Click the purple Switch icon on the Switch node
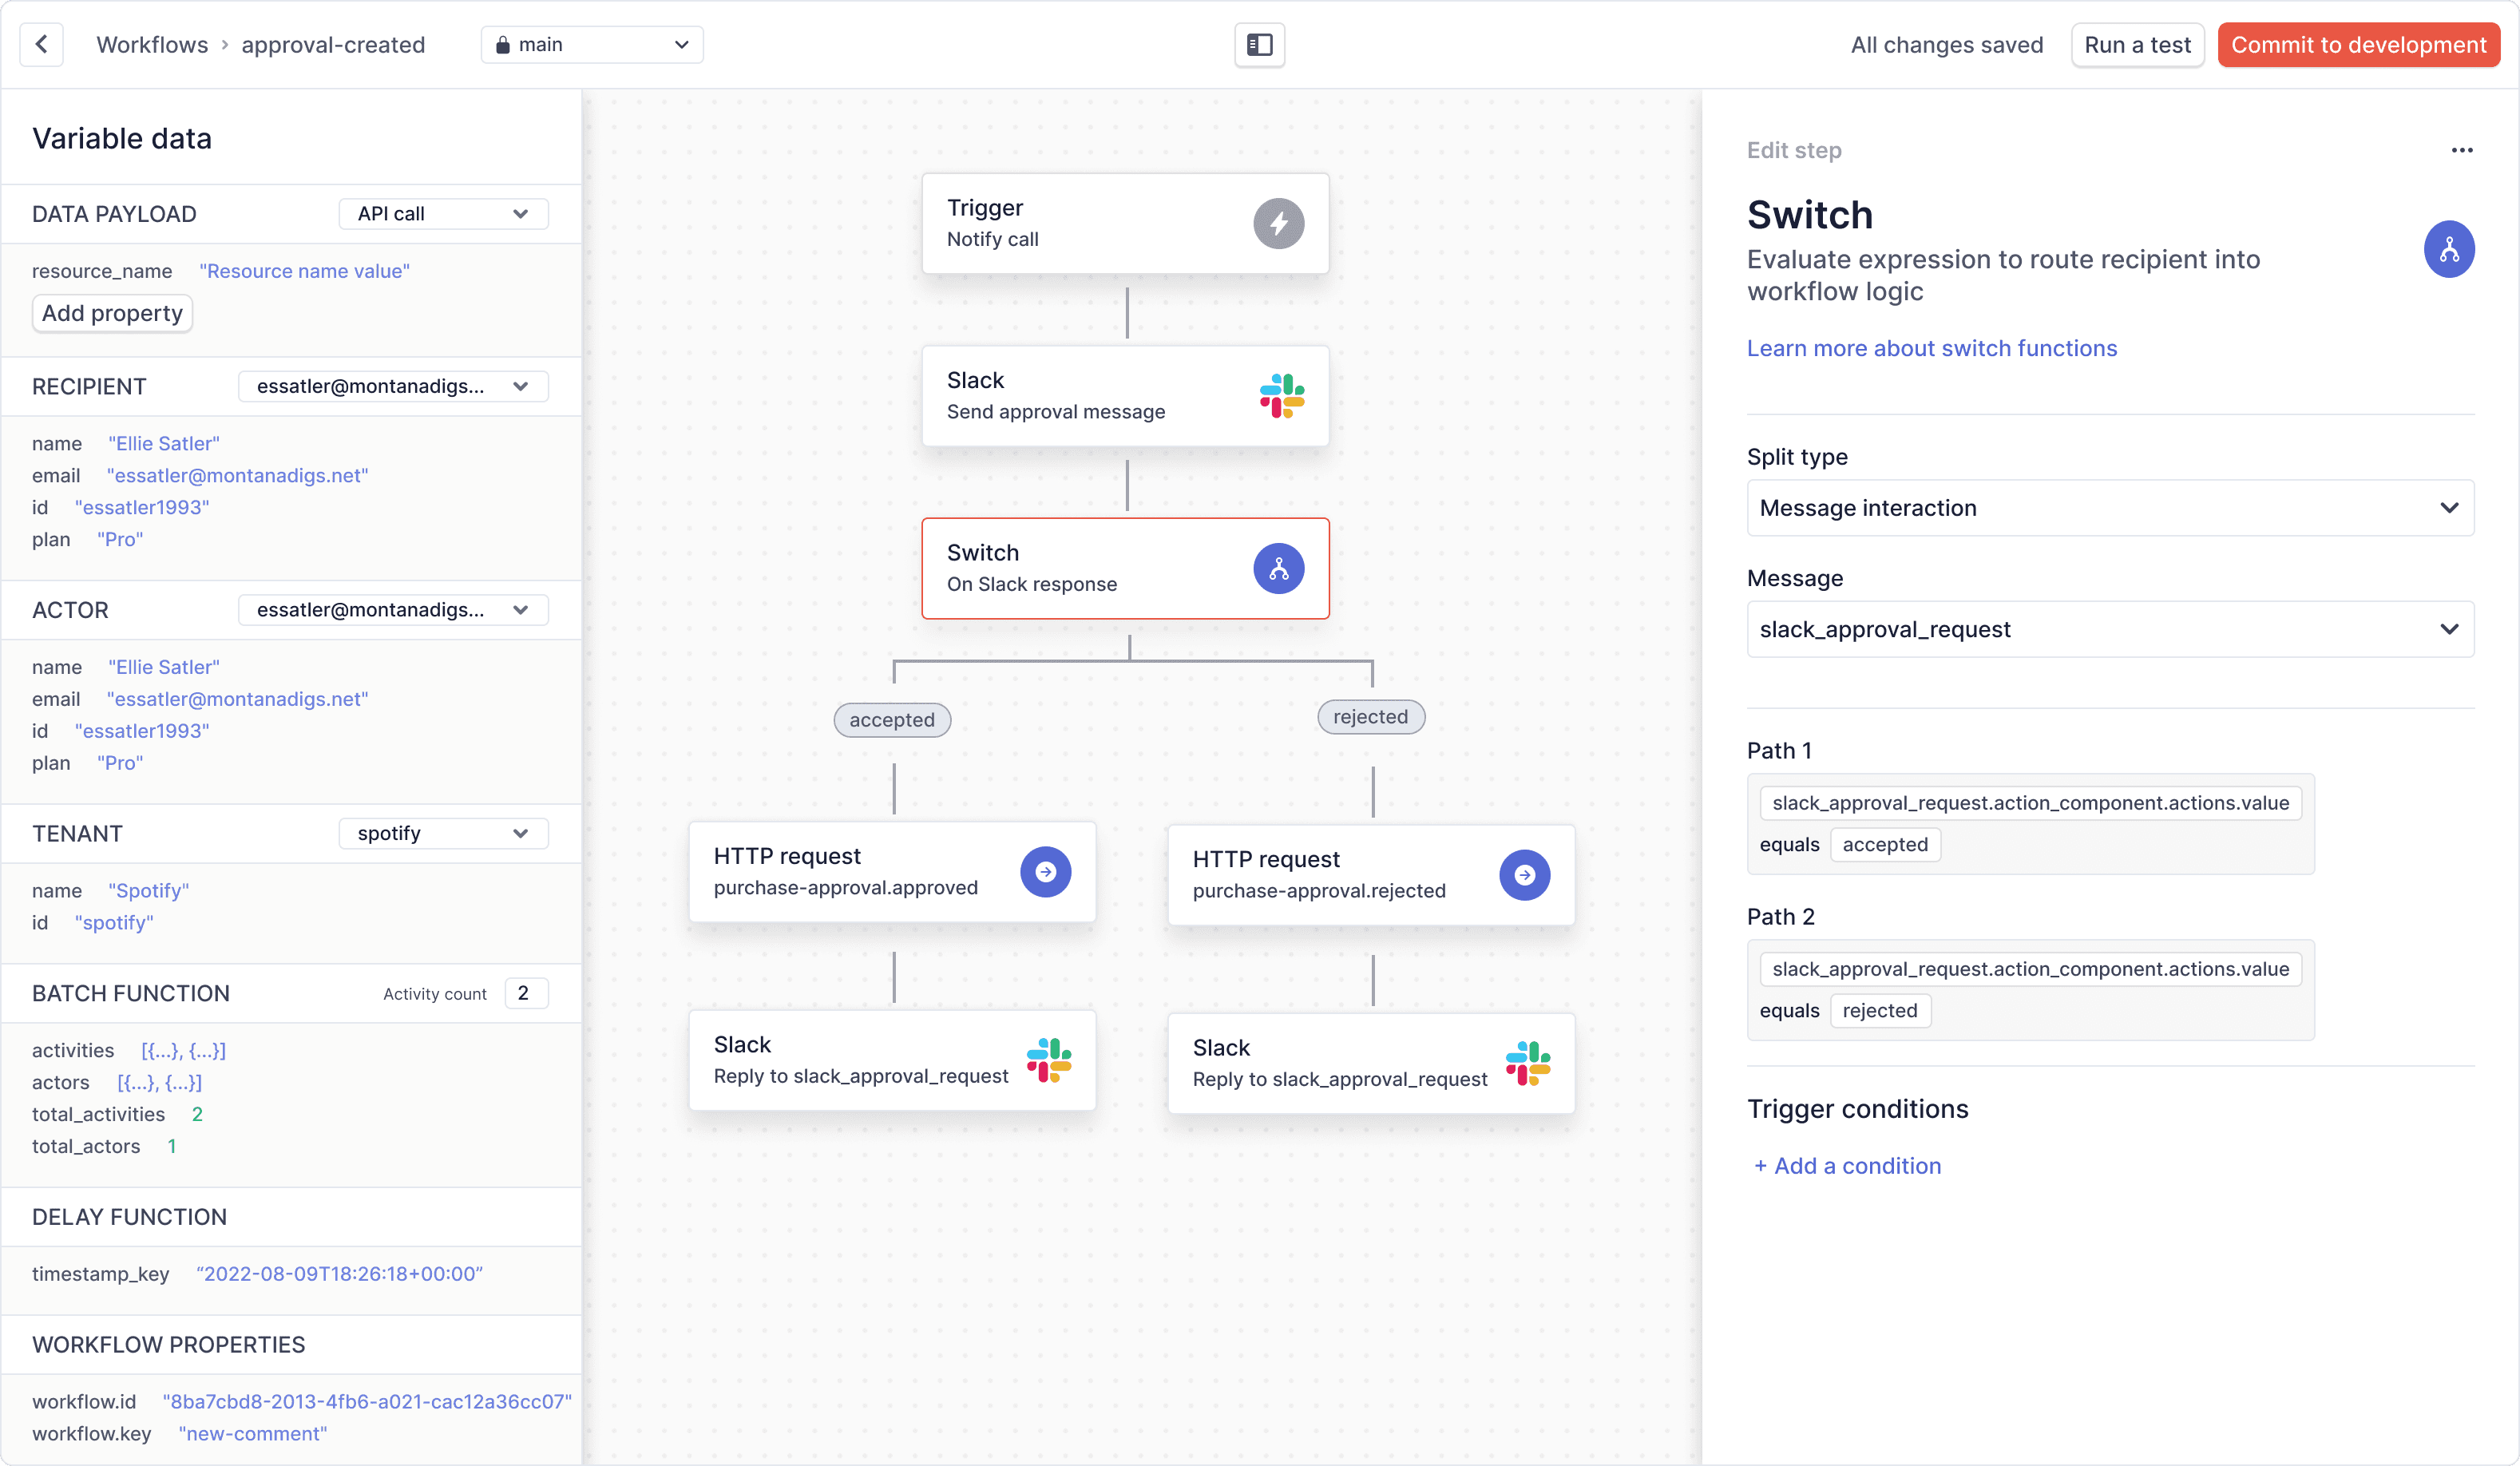The image size is (2520, 1466). (1278, 568)
